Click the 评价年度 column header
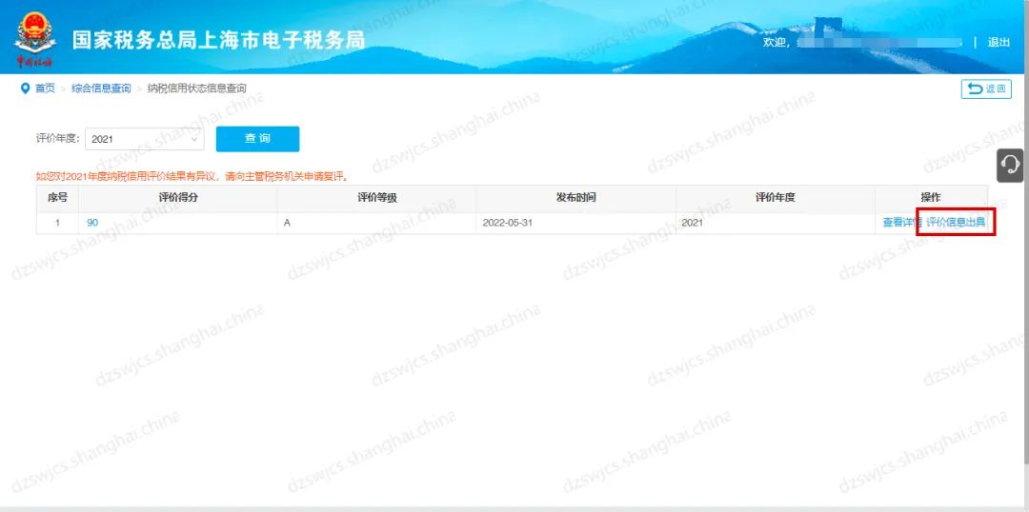This screenshot has height=512, width=1029. [x=775, y=197]
